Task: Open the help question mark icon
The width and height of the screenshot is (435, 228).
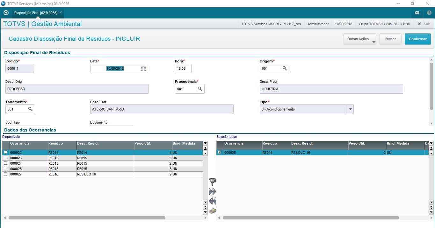Action: click(429, 13)
